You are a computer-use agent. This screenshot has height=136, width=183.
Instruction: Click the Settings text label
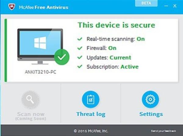(151, 114)
